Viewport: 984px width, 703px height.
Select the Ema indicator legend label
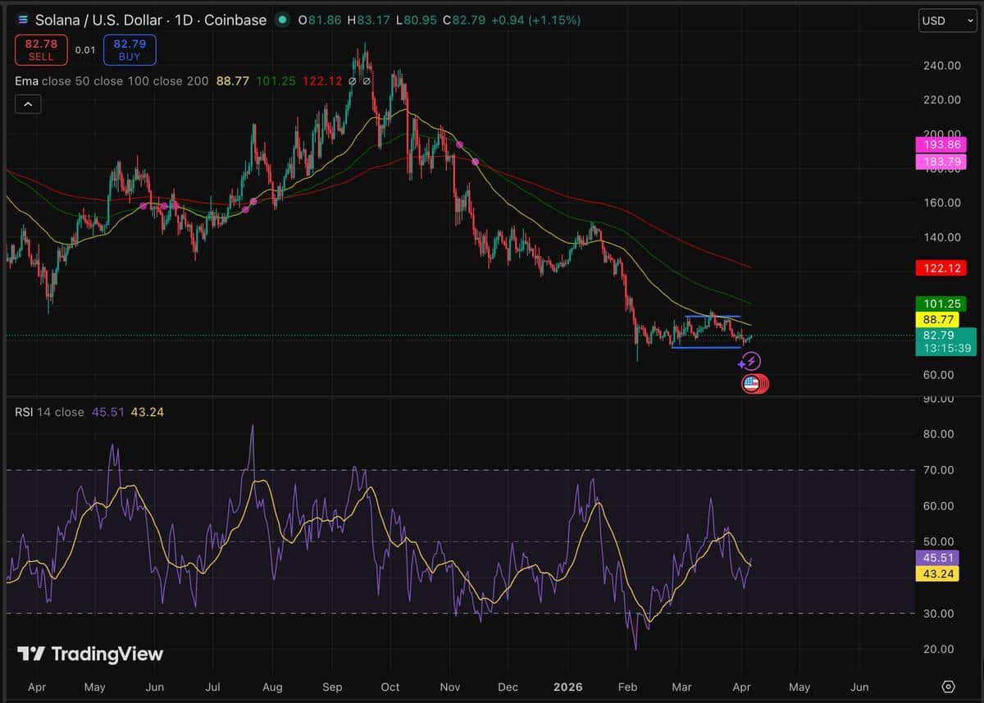tap(25, 81)
